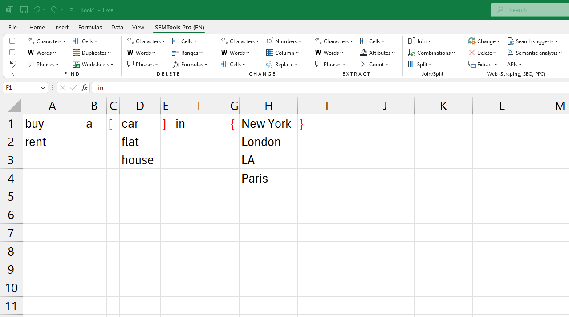
Task: Click the Split icon in Join/Split group
Action: 420,64
